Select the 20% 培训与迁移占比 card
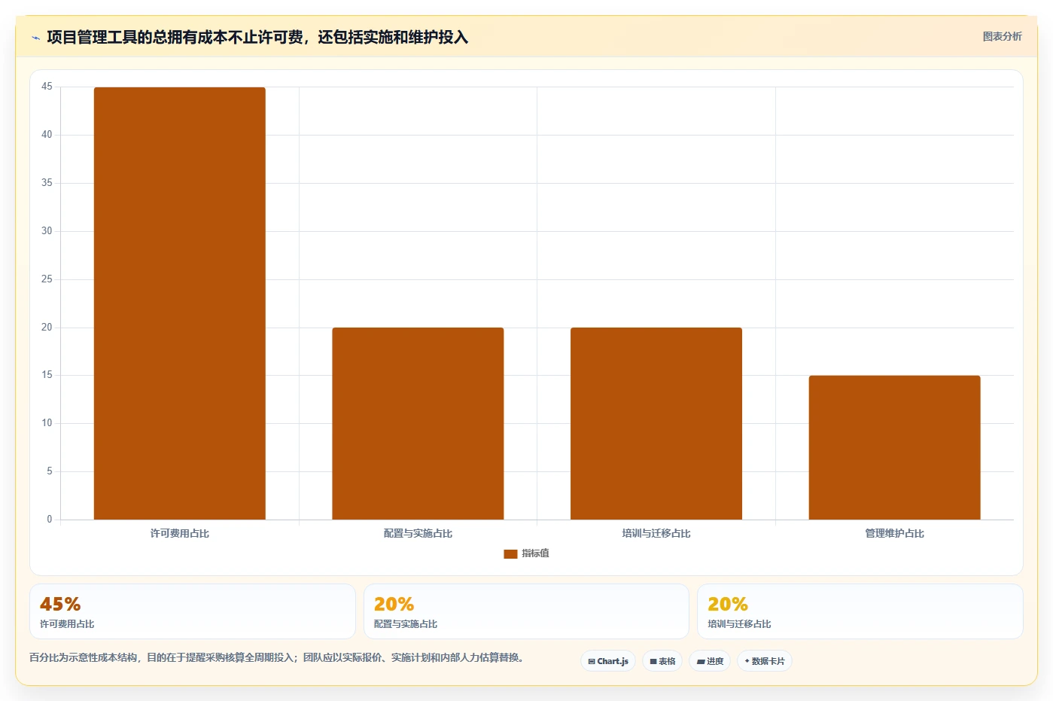The image size is (1053, 701). (860, 611)
